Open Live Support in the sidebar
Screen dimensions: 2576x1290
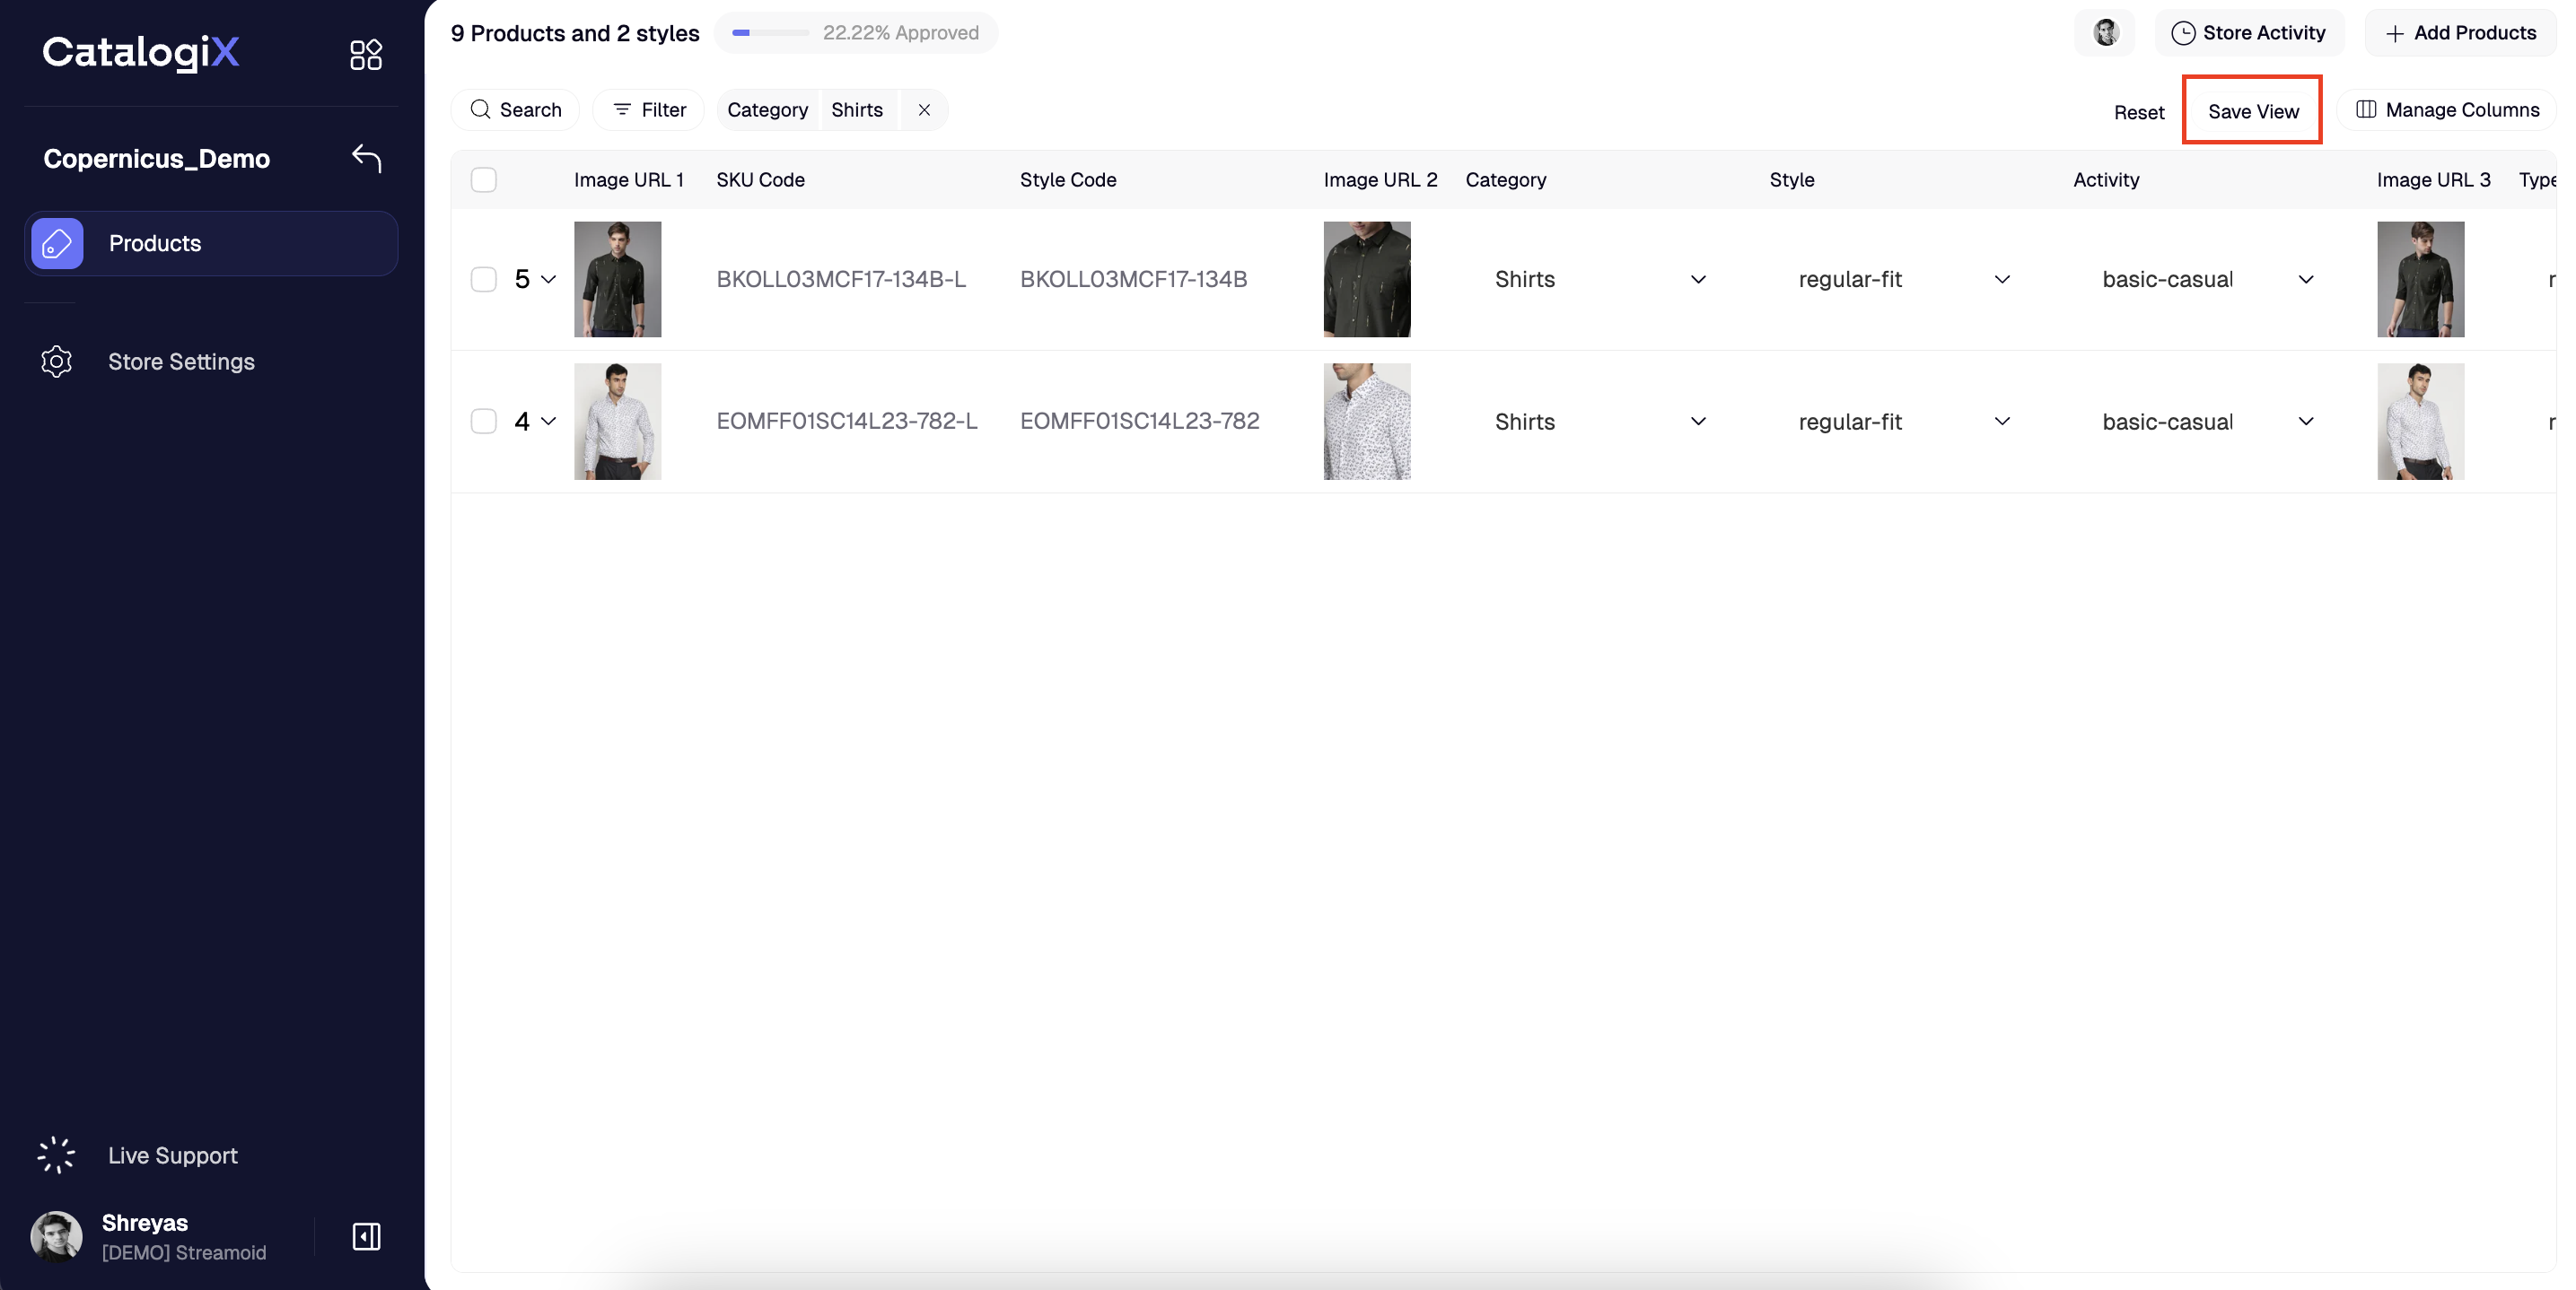tap(172, 1155)
